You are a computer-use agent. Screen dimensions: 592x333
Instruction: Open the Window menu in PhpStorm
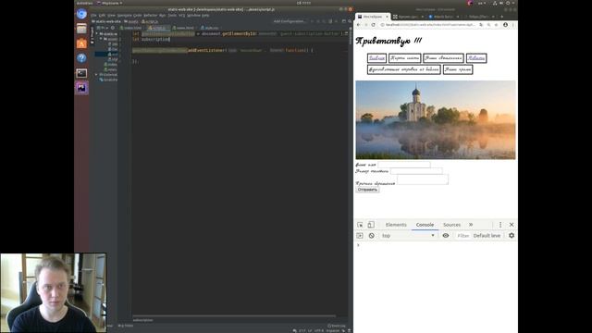[193, 16]
